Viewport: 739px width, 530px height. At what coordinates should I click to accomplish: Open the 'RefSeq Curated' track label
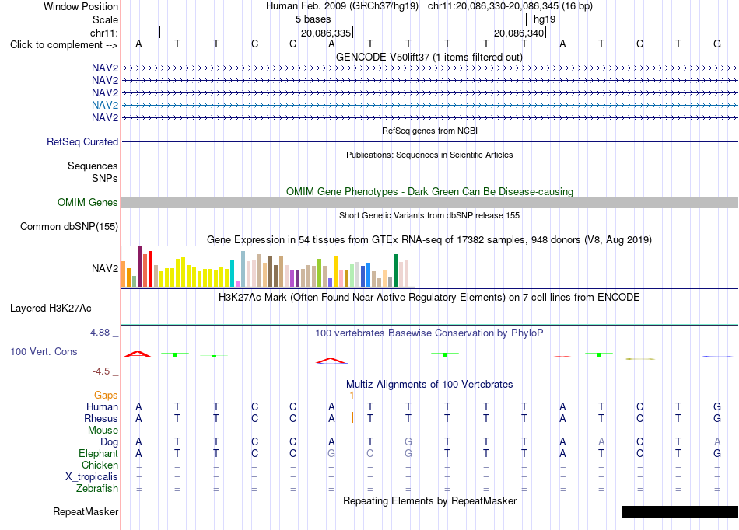82,141
